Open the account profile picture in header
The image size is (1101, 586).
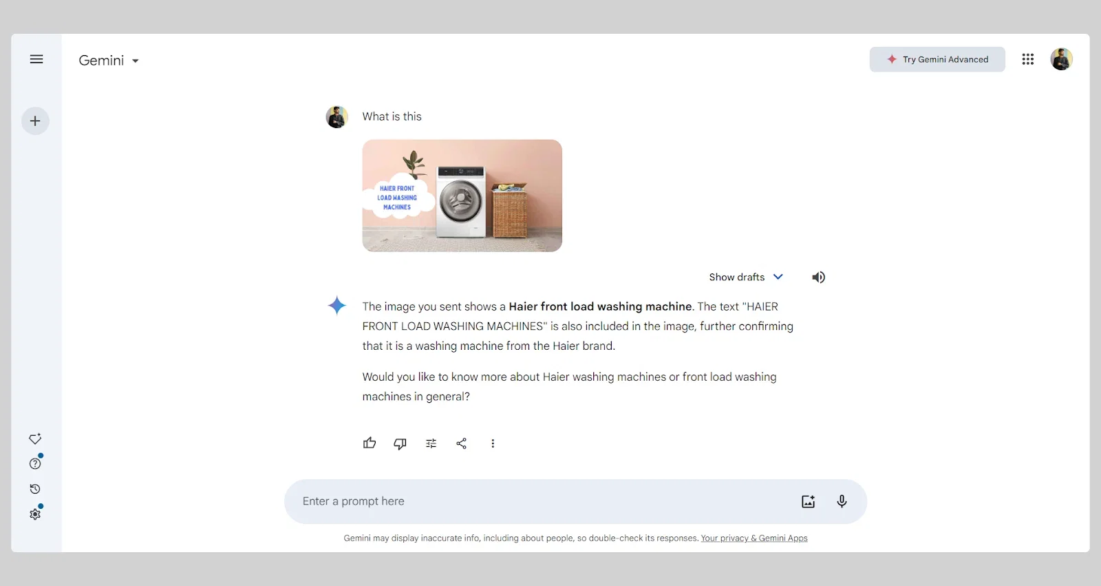point(1061,59)
